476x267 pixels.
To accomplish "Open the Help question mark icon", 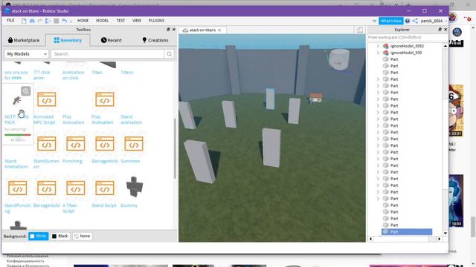I will pos(408,21).
